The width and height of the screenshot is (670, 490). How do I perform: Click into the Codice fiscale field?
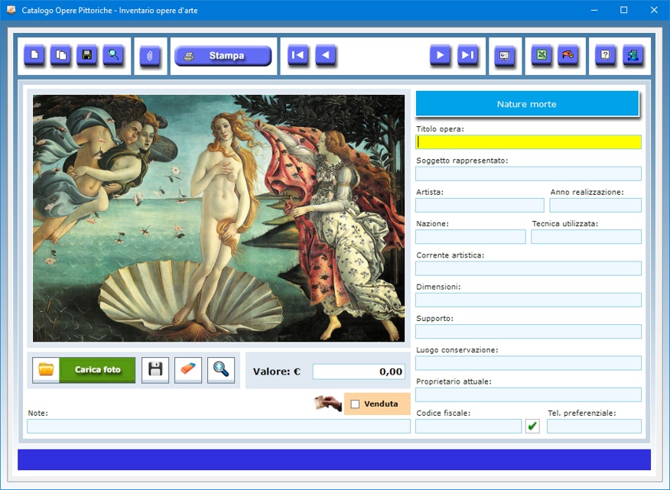tap(469, 427)
